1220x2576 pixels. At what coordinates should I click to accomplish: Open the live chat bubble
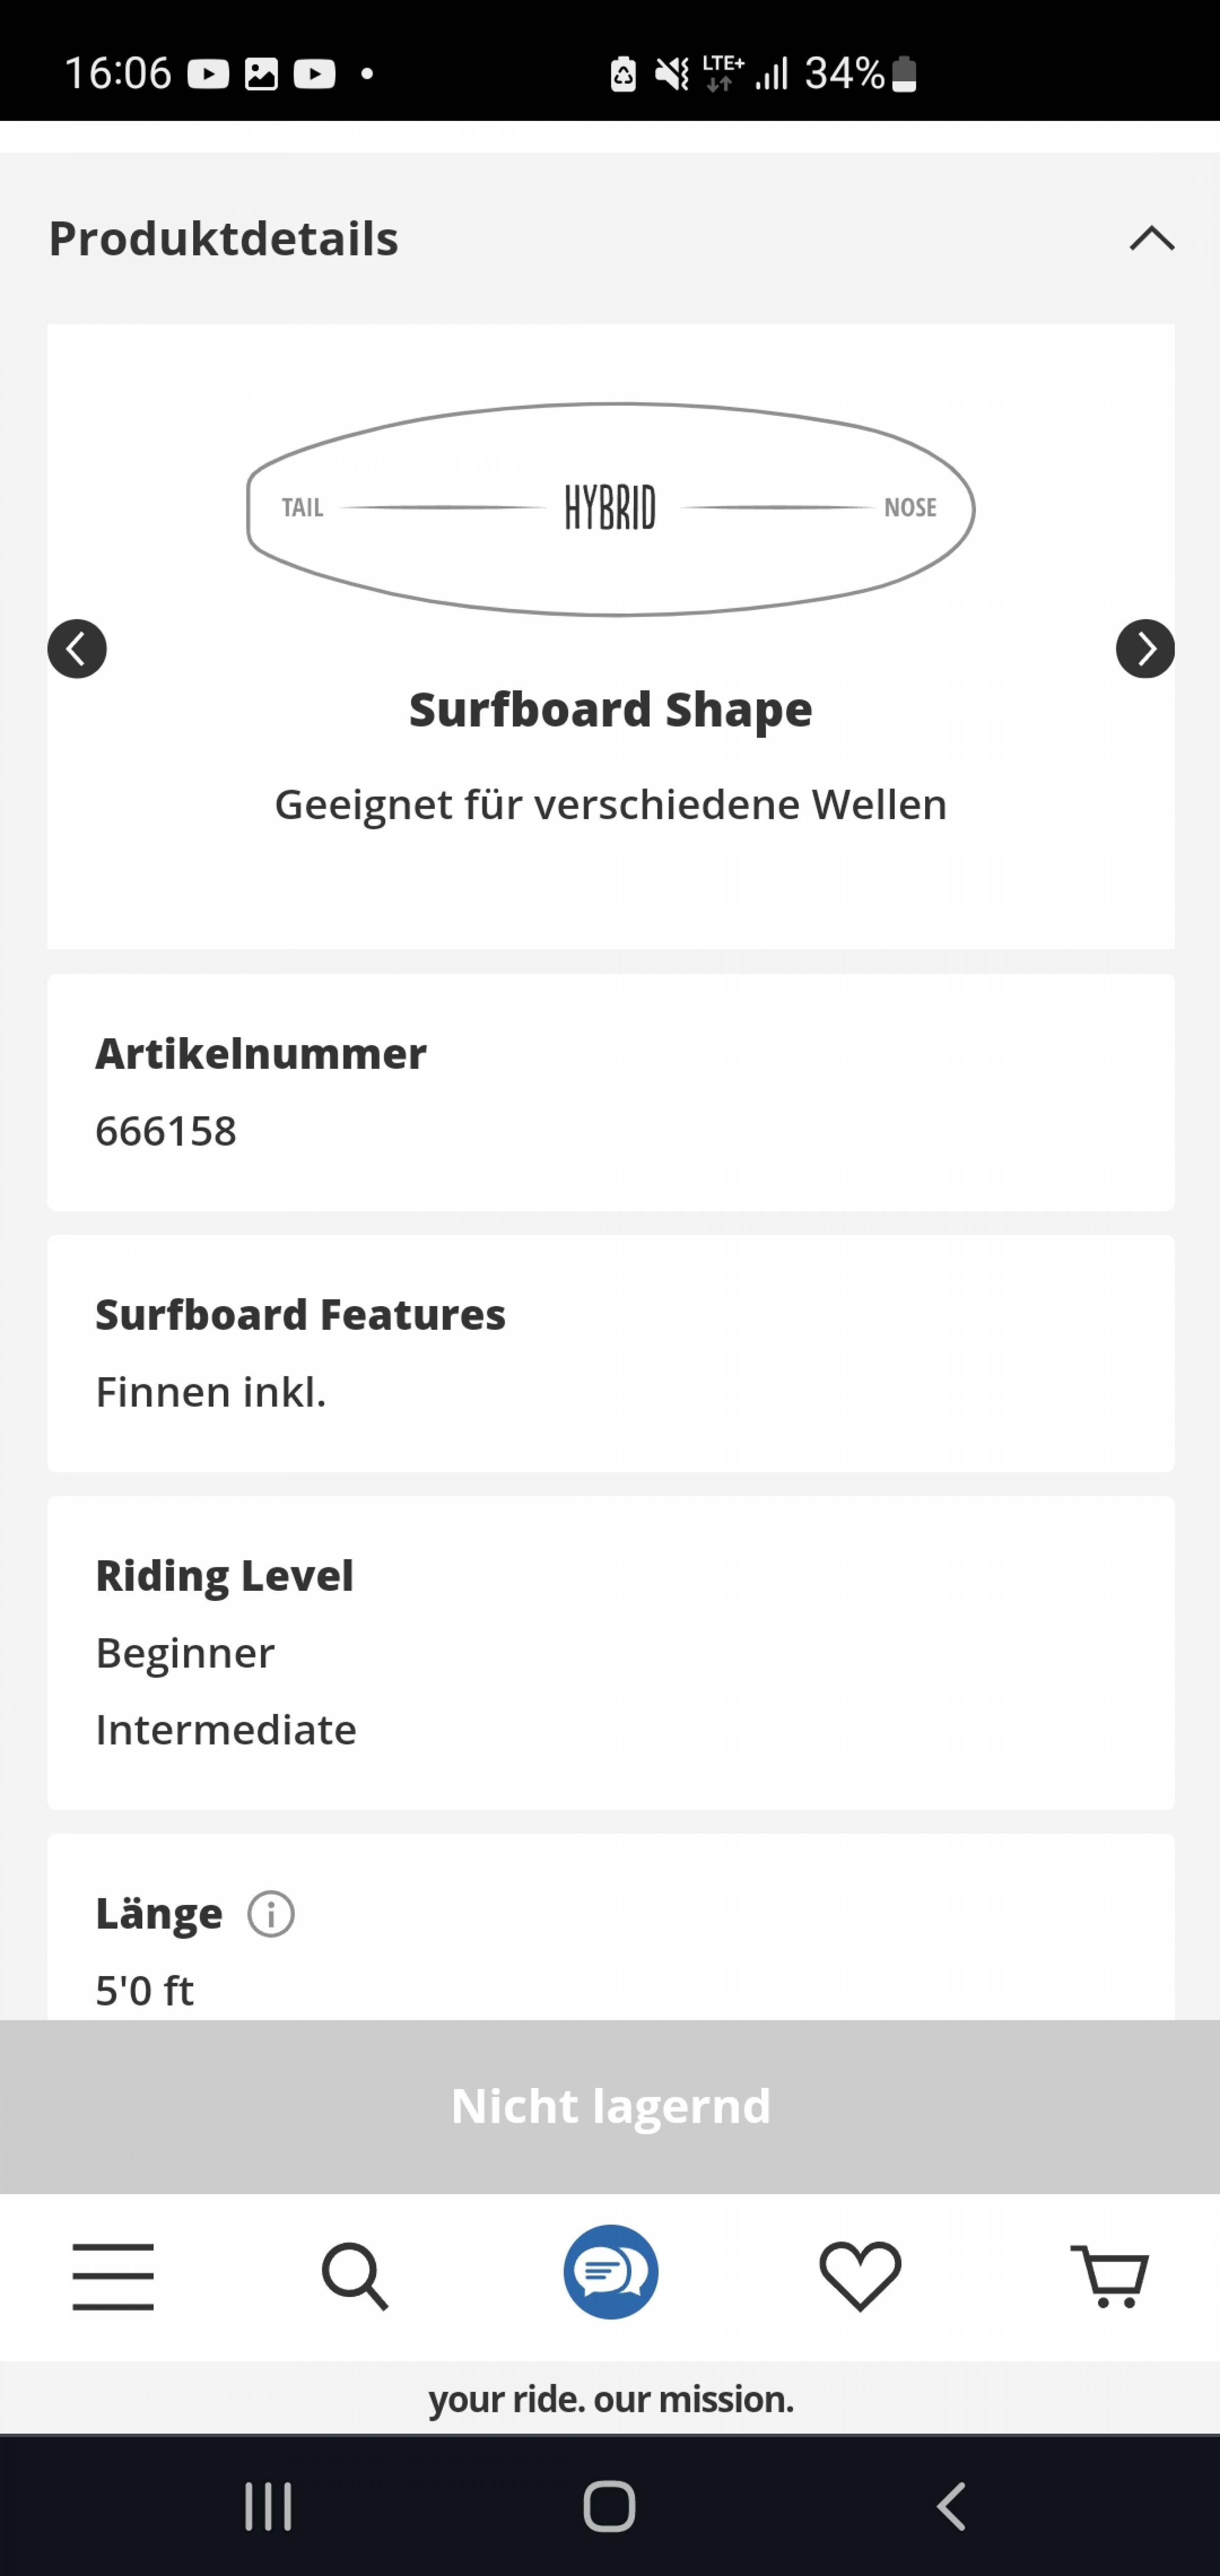coord(611,2272)
